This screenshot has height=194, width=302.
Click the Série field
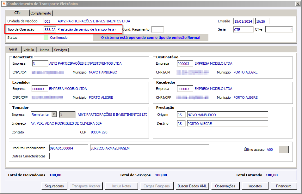point(243,30)
